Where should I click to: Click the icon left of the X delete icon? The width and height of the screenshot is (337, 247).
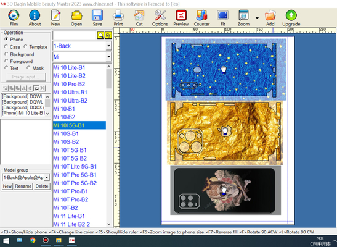(37, 88)
